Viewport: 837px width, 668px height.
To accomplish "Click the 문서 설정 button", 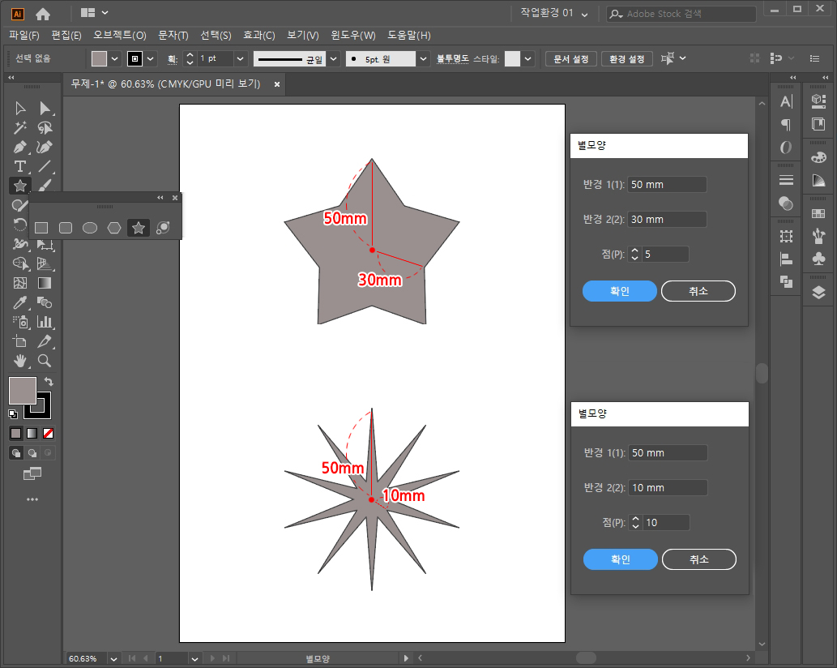I will 570,58.
